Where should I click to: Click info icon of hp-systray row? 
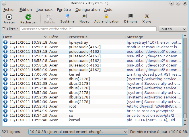5,42
